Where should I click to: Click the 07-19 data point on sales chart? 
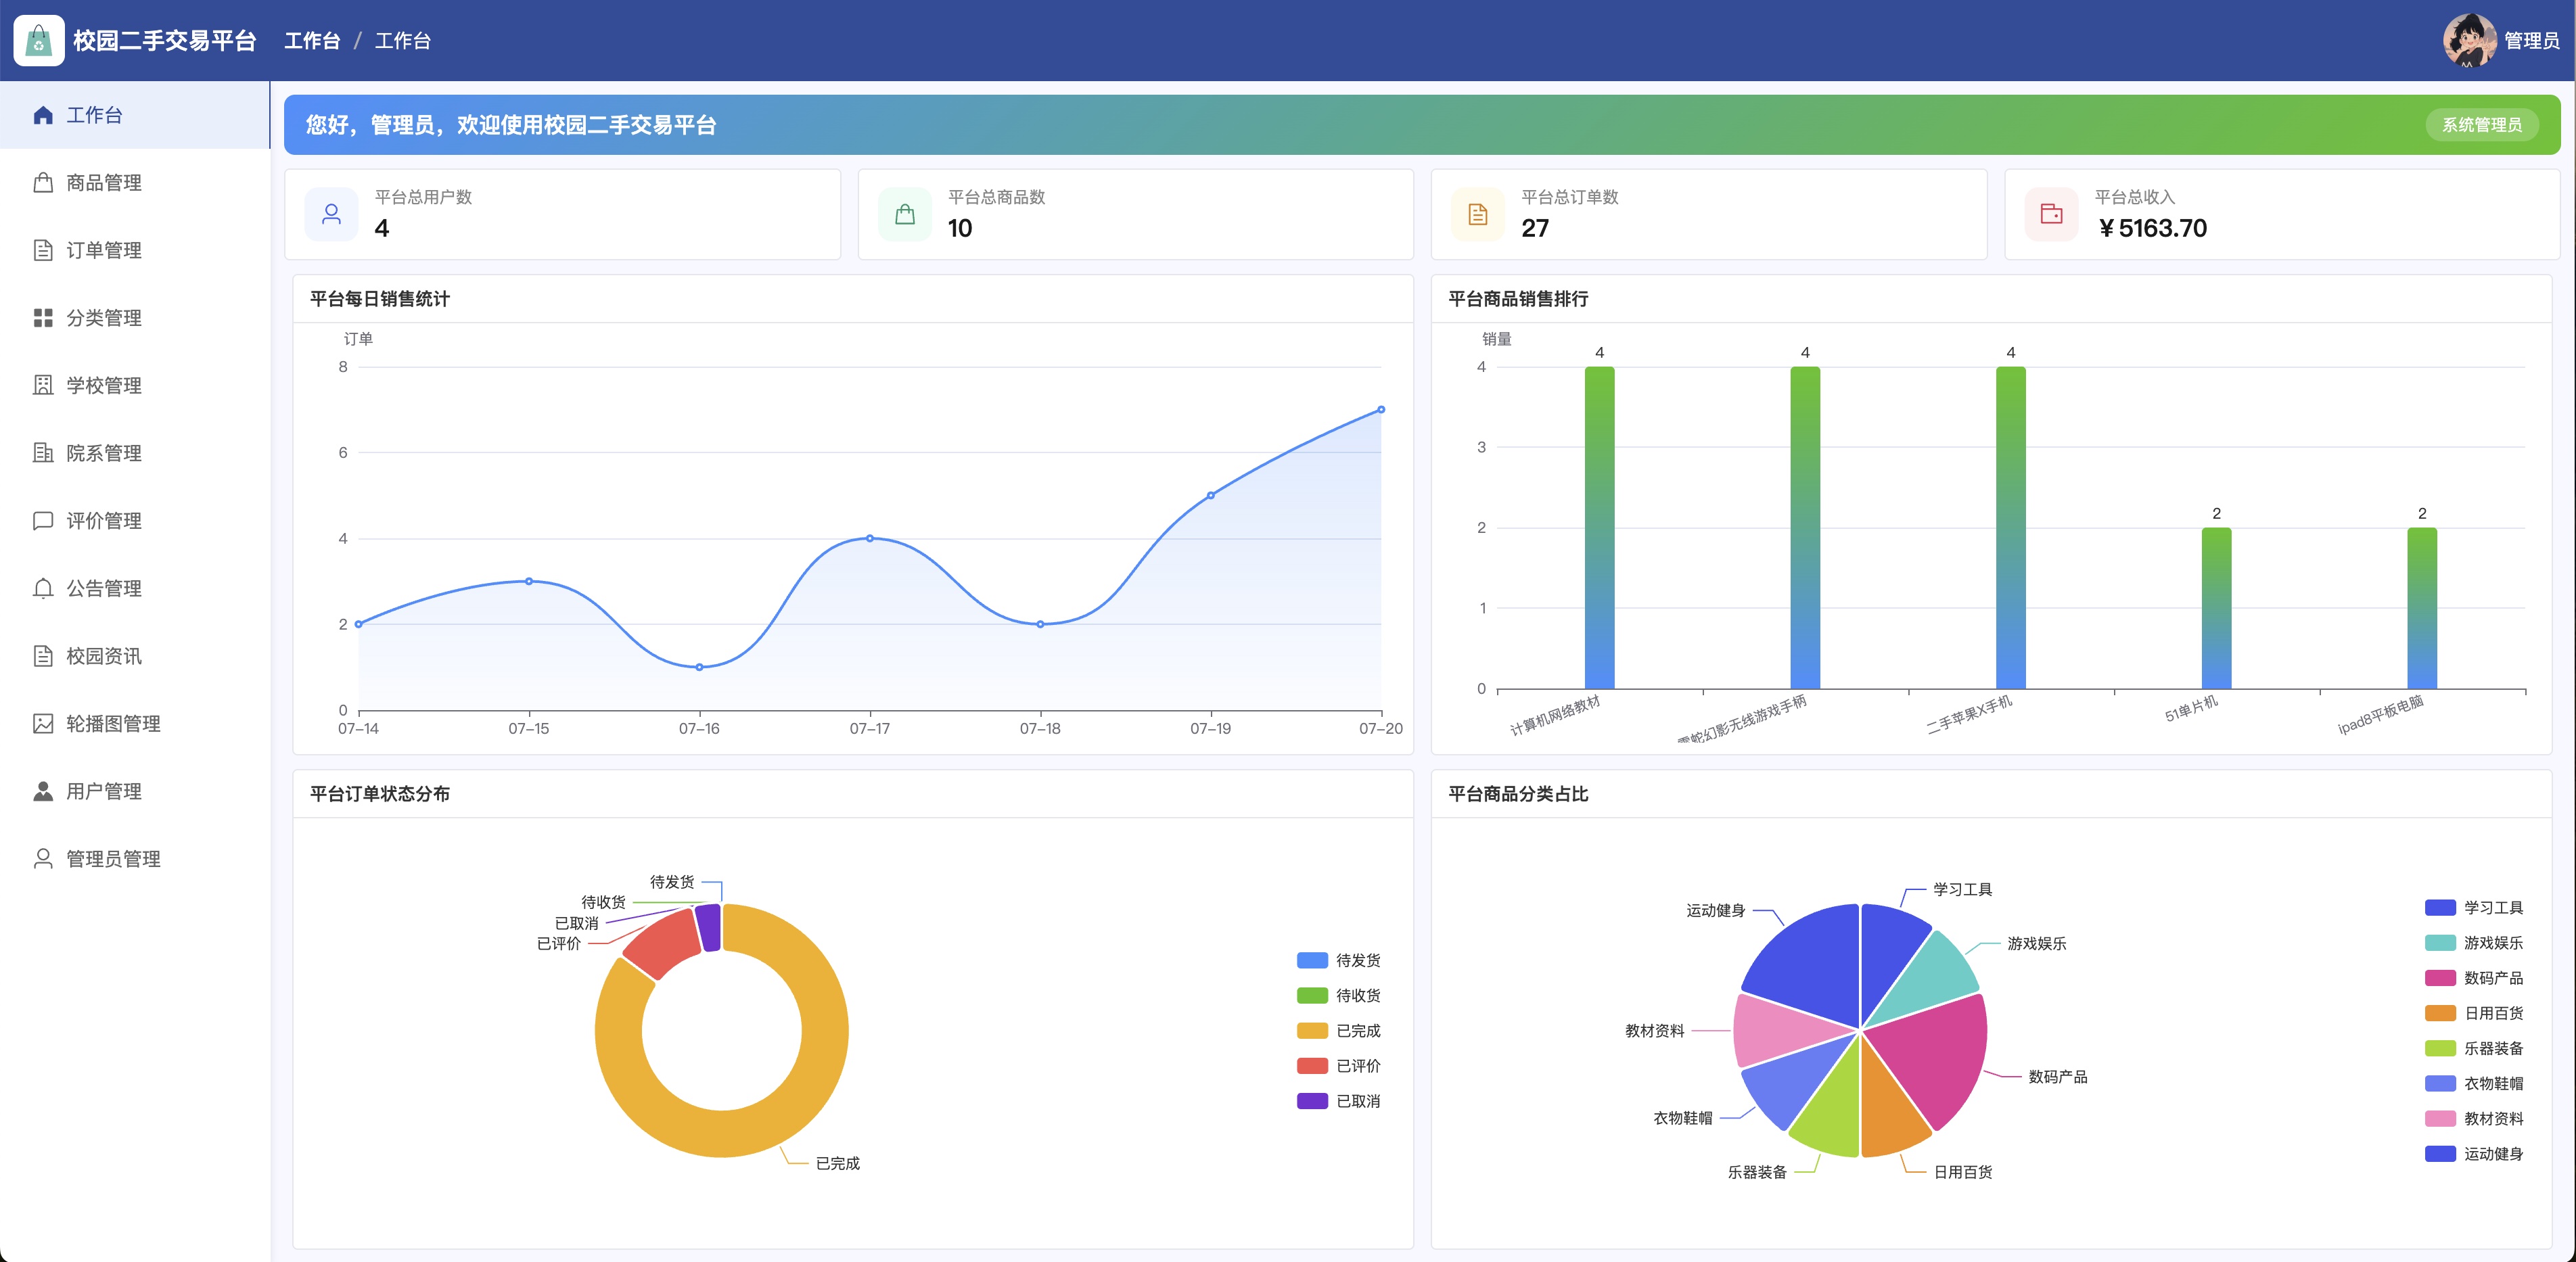tap(1210, 495)
